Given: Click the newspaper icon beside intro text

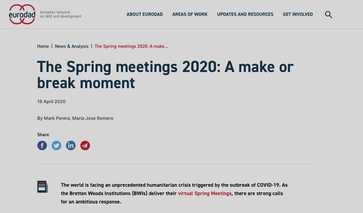Looking at the screenshot, I should (x=42, y=187).
